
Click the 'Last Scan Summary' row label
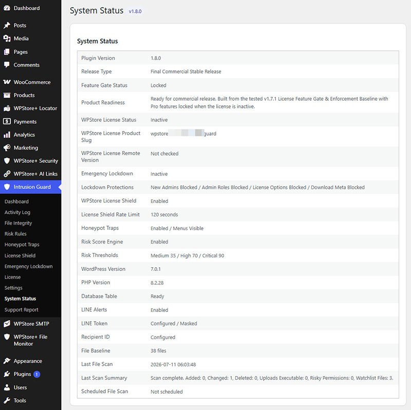104,378
